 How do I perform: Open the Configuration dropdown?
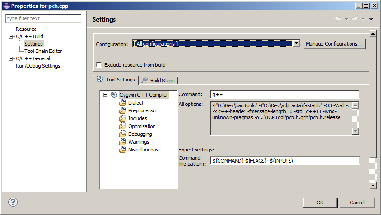click(296, 44)
